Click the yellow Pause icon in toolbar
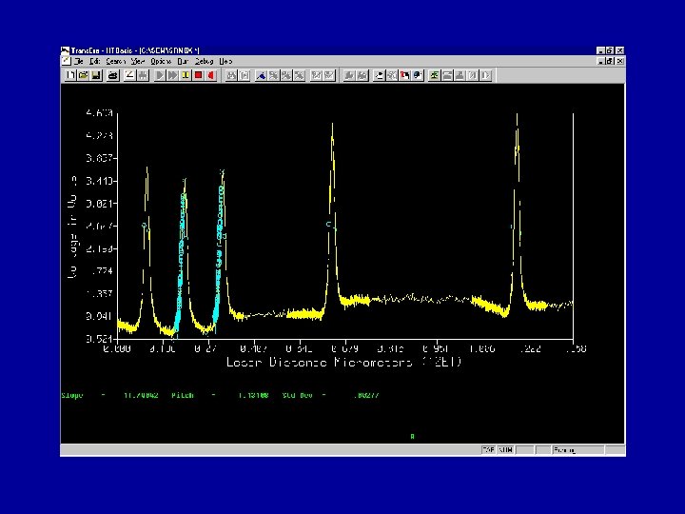 tap(186, 74)
